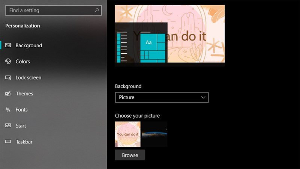Choose the "You can do it" picture thumbnail
The width and height of the screenshot is (300, 169).
coord(128,134)
